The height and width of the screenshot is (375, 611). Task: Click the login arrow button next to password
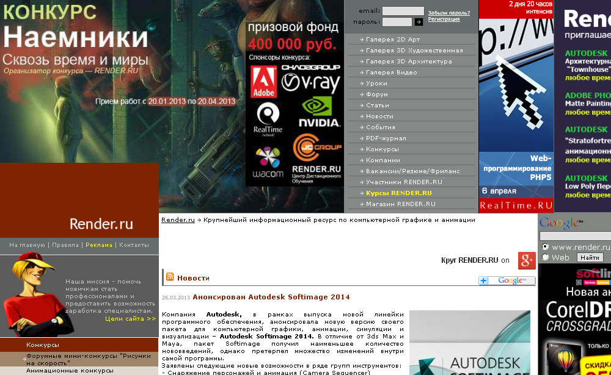419,22
